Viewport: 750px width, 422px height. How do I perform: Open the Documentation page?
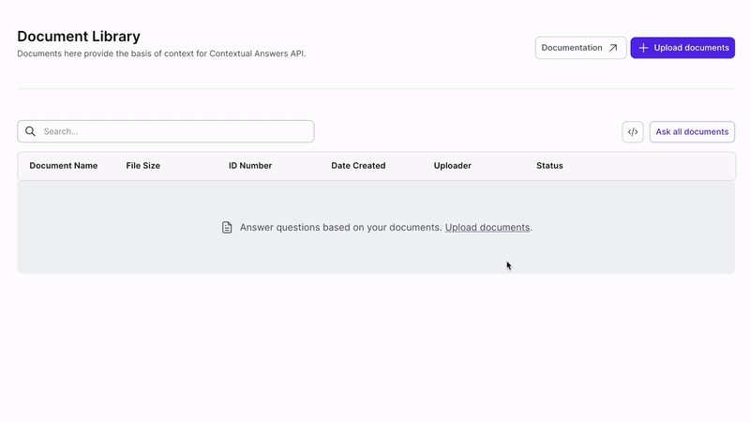pyautogui.click(x=580, y=48)
